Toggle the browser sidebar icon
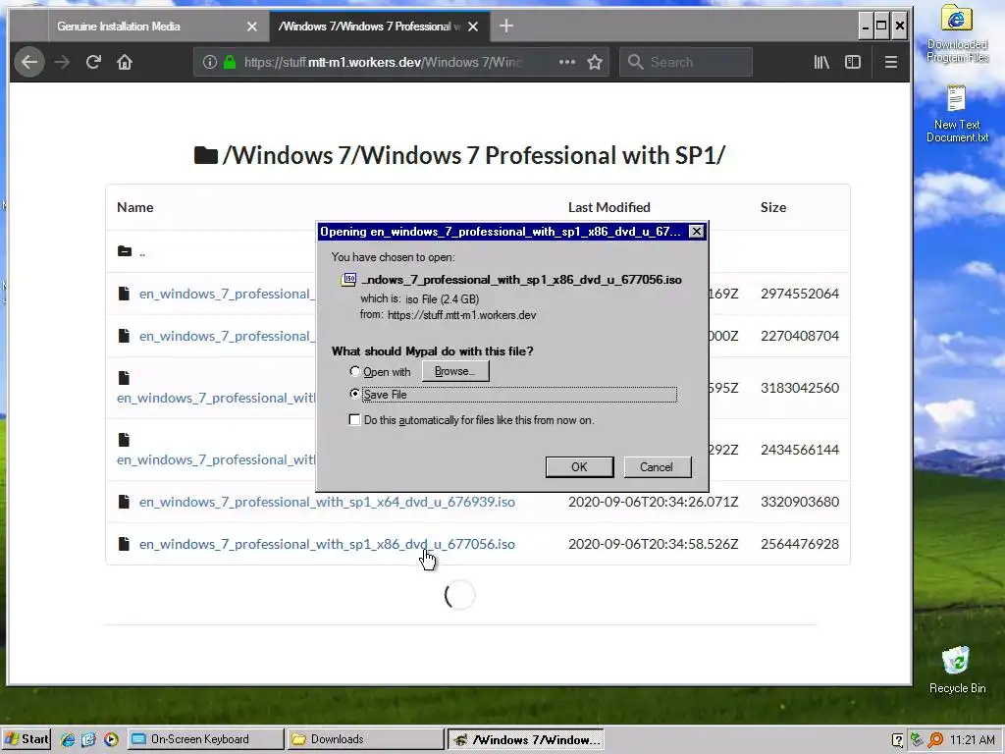Screen dimensions: 1005x754 point(853,62)
